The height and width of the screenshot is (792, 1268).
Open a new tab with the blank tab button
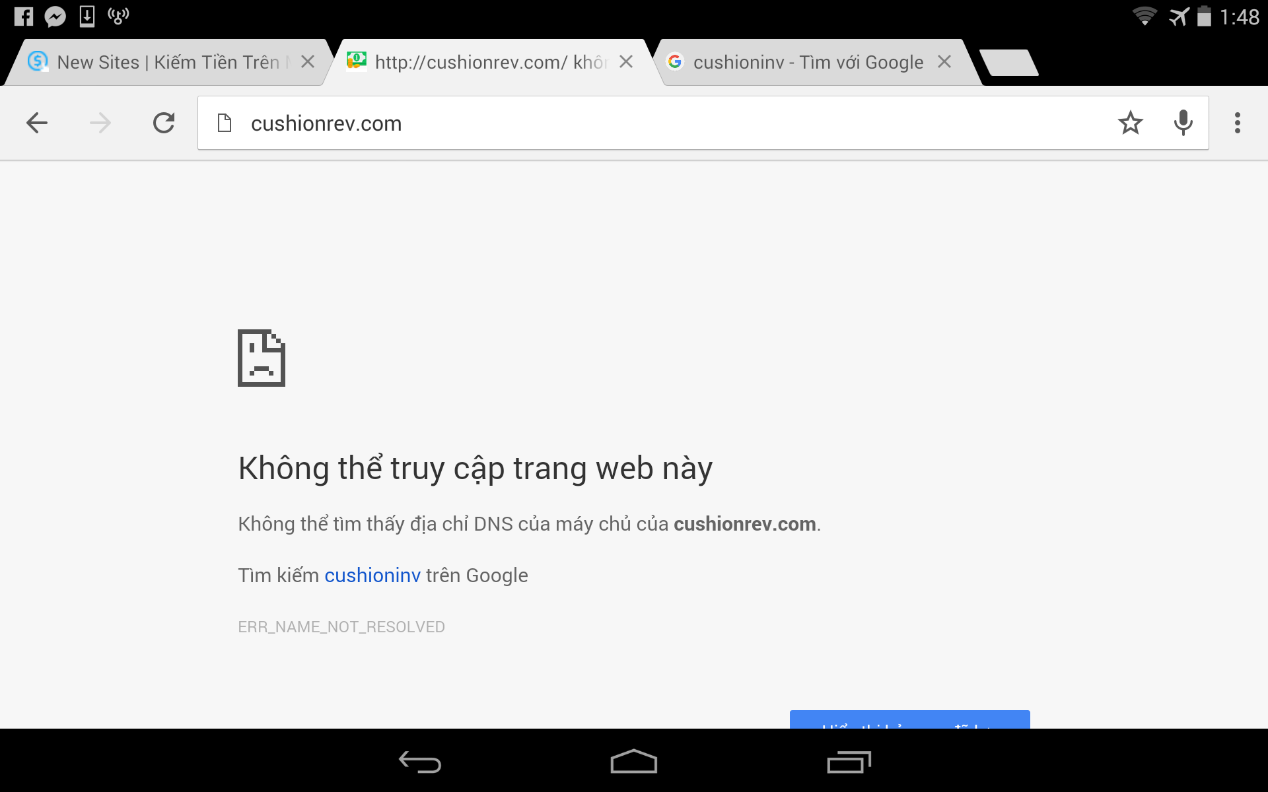pyautogui.click(x=1009, y=63)
